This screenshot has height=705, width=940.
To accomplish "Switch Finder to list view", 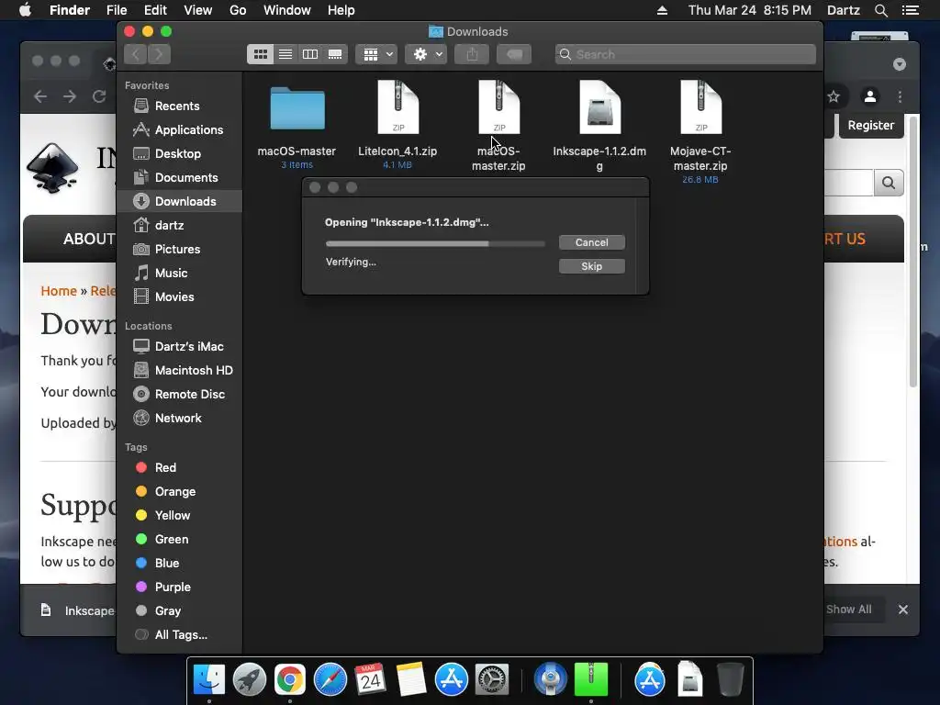I will click(285, 54).
